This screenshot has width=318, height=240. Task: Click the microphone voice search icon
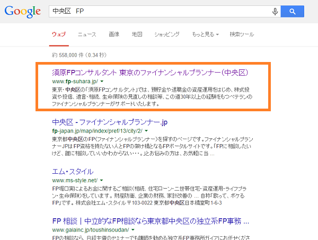275,12
